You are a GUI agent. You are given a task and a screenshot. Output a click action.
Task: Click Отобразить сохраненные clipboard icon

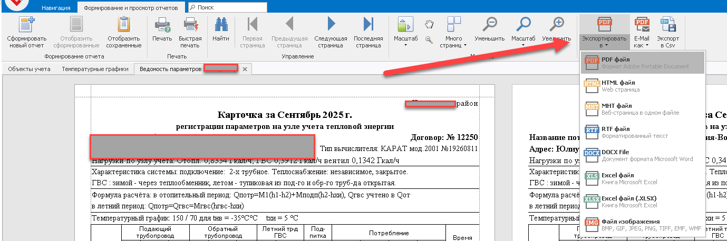pos(124,25)
